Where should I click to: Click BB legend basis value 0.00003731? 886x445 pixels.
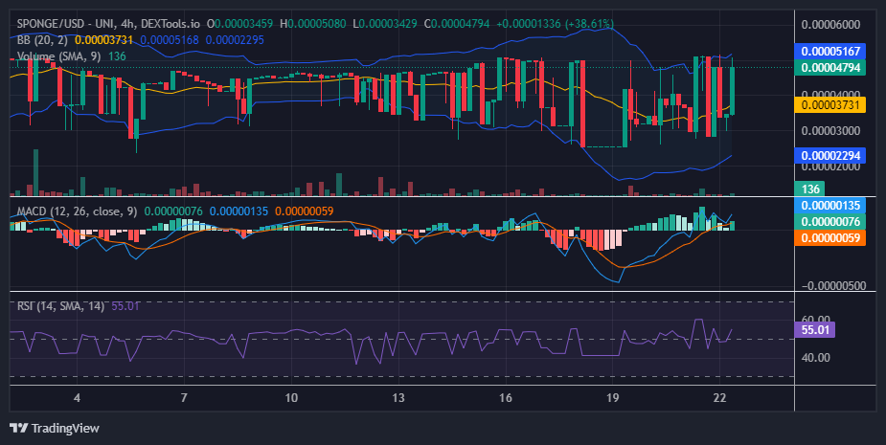tap(104, 40)
